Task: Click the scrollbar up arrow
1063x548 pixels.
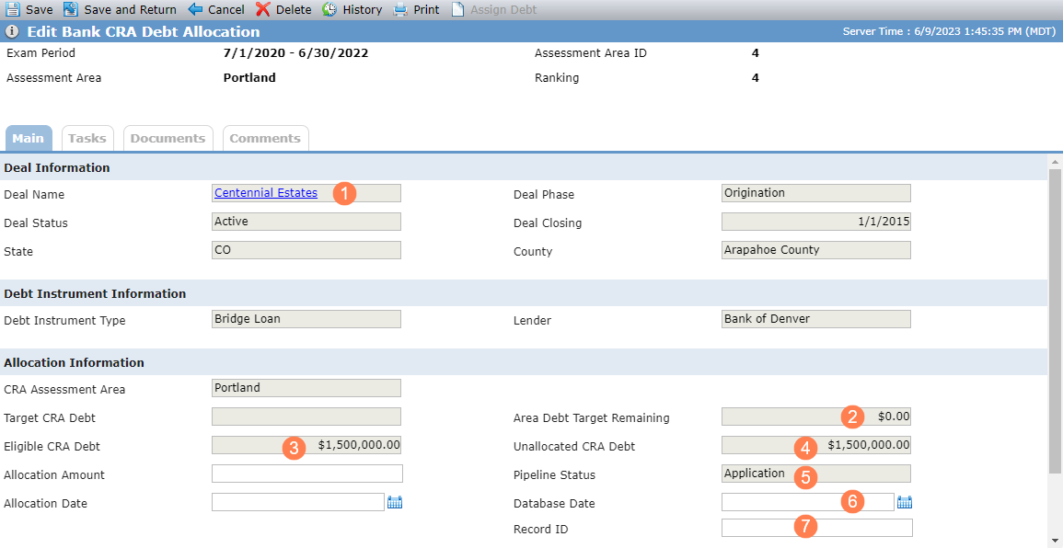Action: tap(1055, 161)
